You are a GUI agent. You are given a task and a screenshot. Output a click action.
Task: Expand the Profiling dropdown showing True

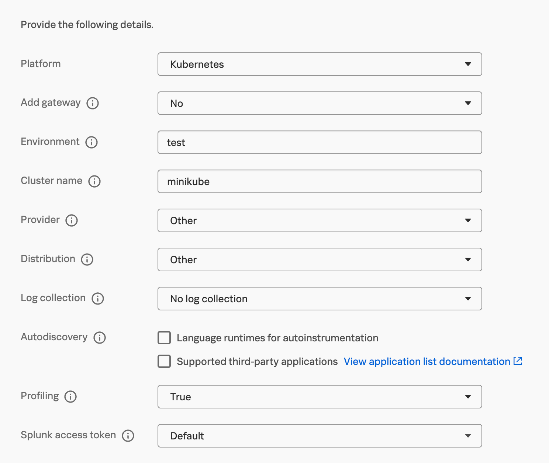(320, 397)
